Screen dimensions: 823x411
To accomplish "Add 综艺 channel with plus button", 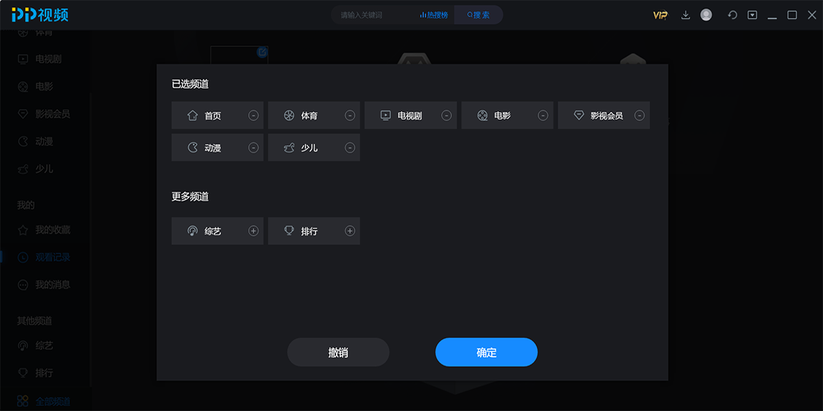I will pyautogui.click(x=253, y=232).
